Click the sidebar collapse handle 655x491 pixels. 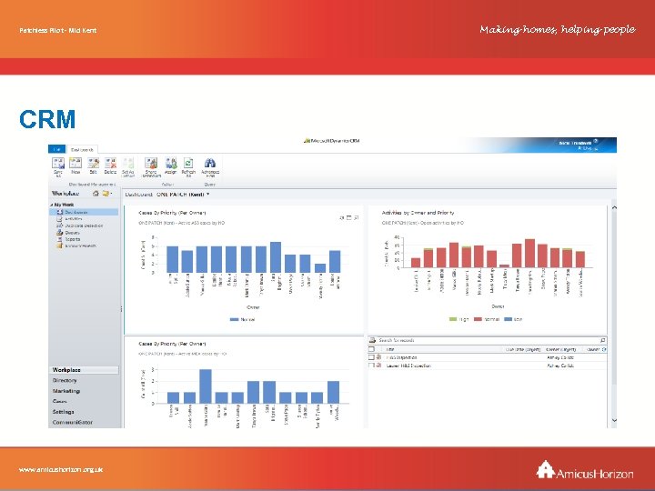tap(121, 309)
